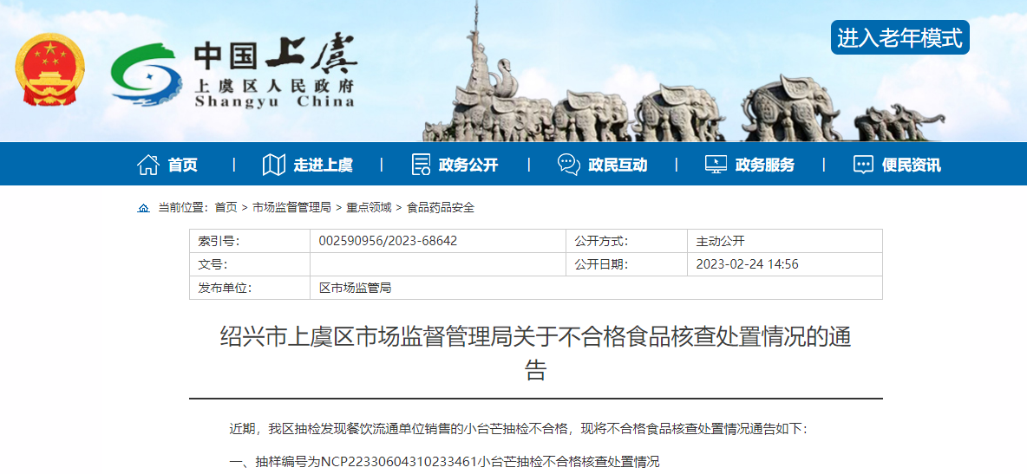Open the 首页 navigation menu item
The width and height of the screenshot is (1027, 474).
[x=183, y=165]
